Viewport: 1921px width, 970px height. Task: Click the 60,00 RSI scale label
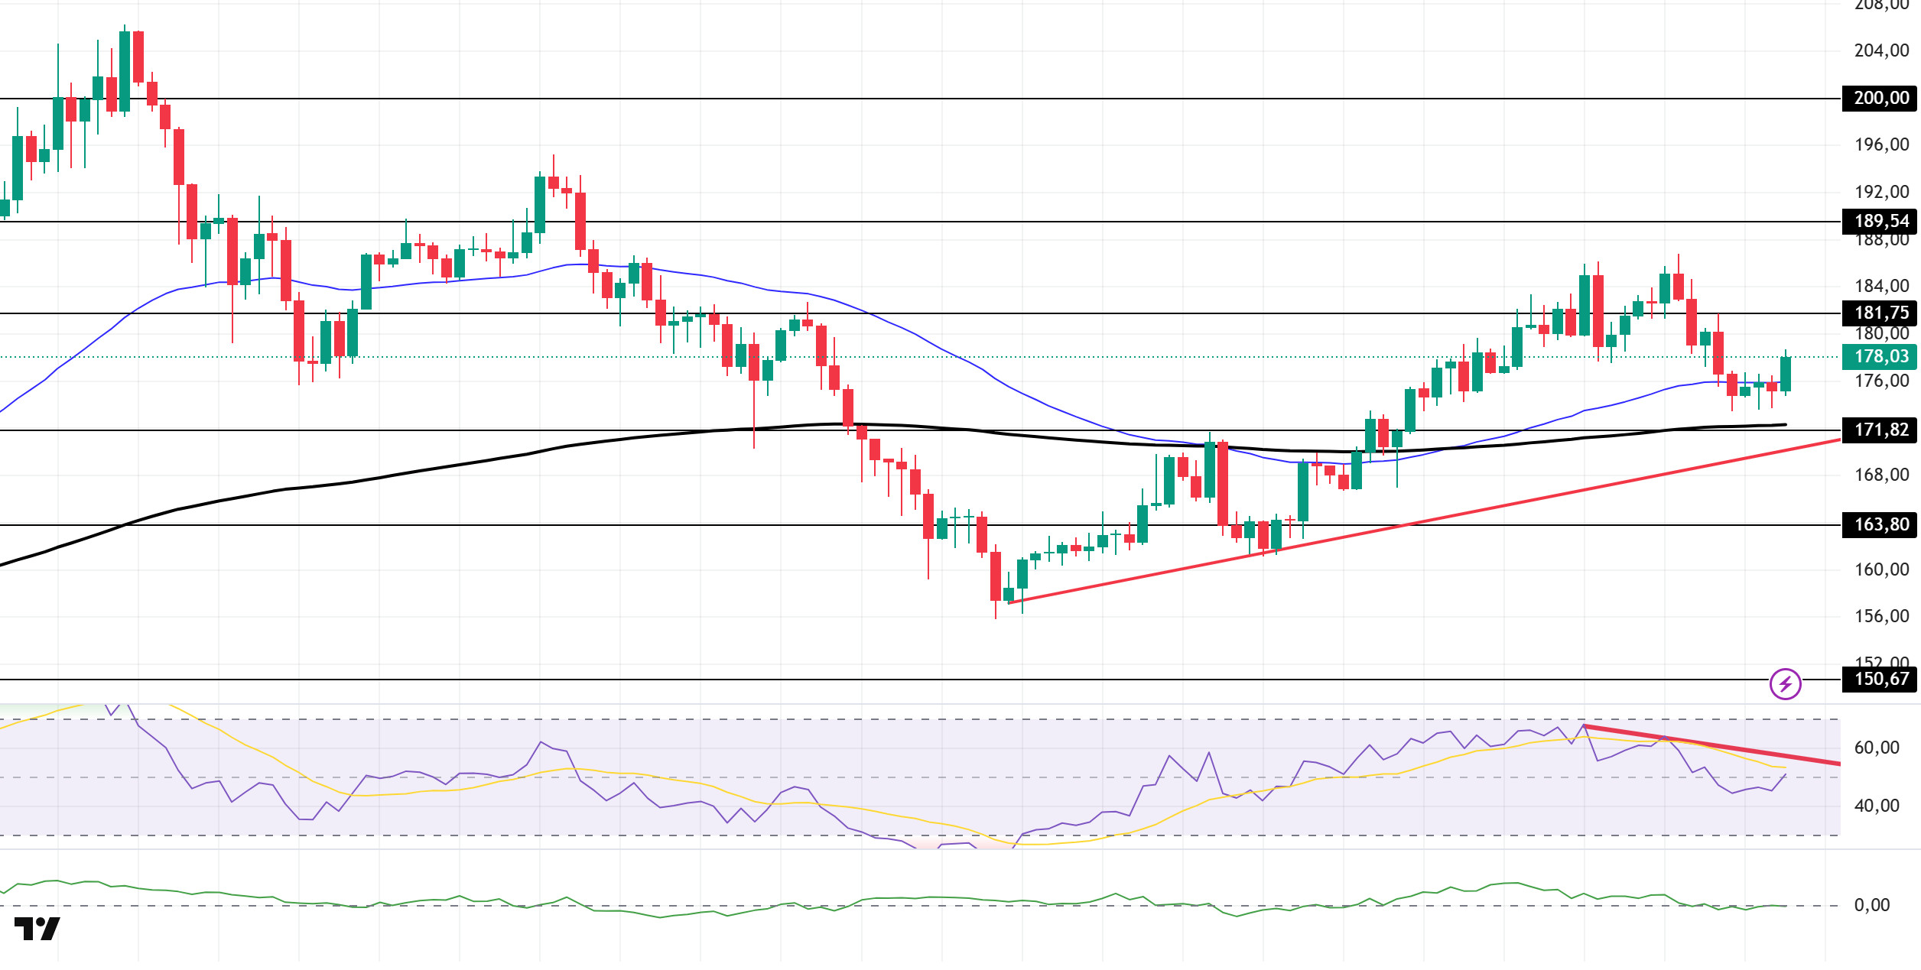point(1877,748)
